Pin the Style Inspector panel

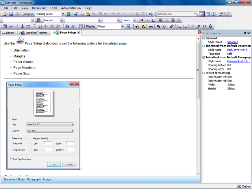coord(245,33)
